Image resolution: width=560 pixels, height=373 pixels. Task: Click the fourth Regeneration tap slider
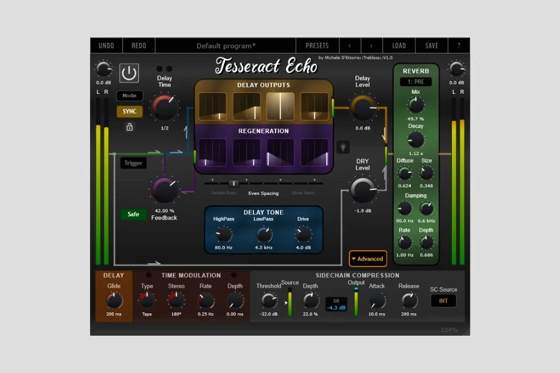click(314, 152)
